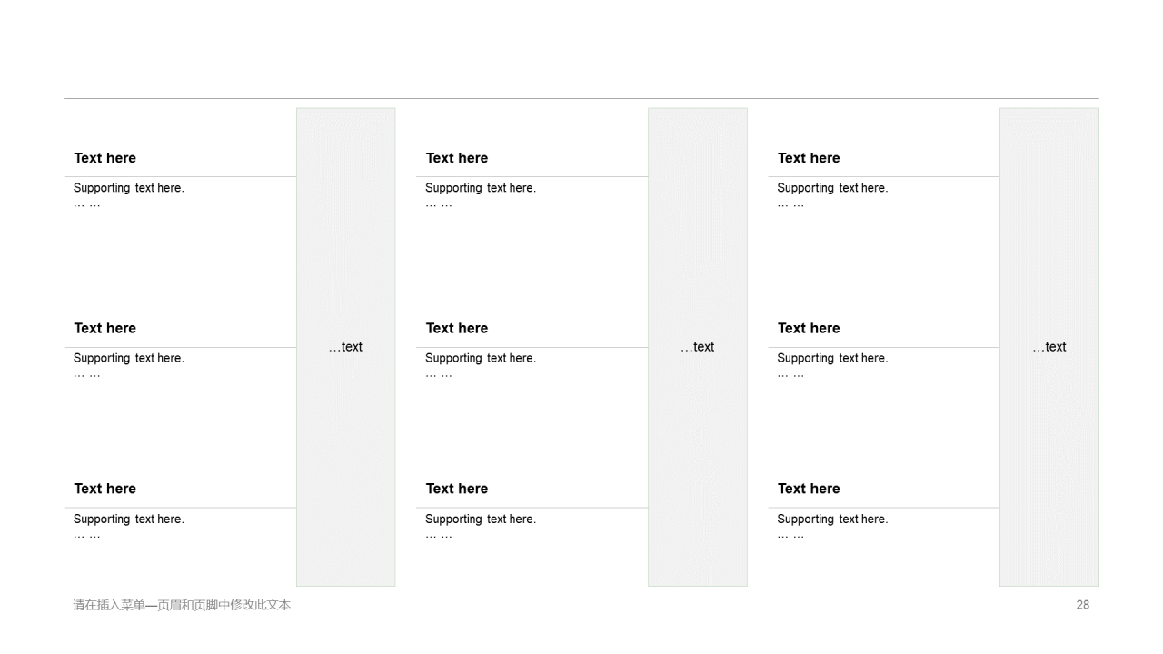The height and width of the screenshot is (654, 1163).
Task: Click bottom 'Text here' heading in center column
Action: pyautogui.click(x=457, y=489)
